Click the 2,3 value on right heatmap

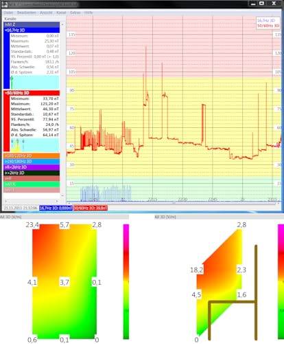click(x=241, y=270)
